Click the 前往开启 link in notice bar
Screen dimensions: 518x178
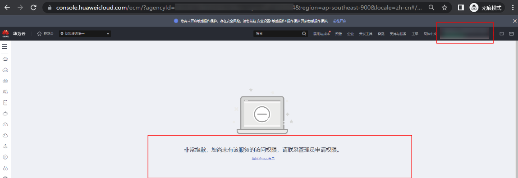pos(339,21)
